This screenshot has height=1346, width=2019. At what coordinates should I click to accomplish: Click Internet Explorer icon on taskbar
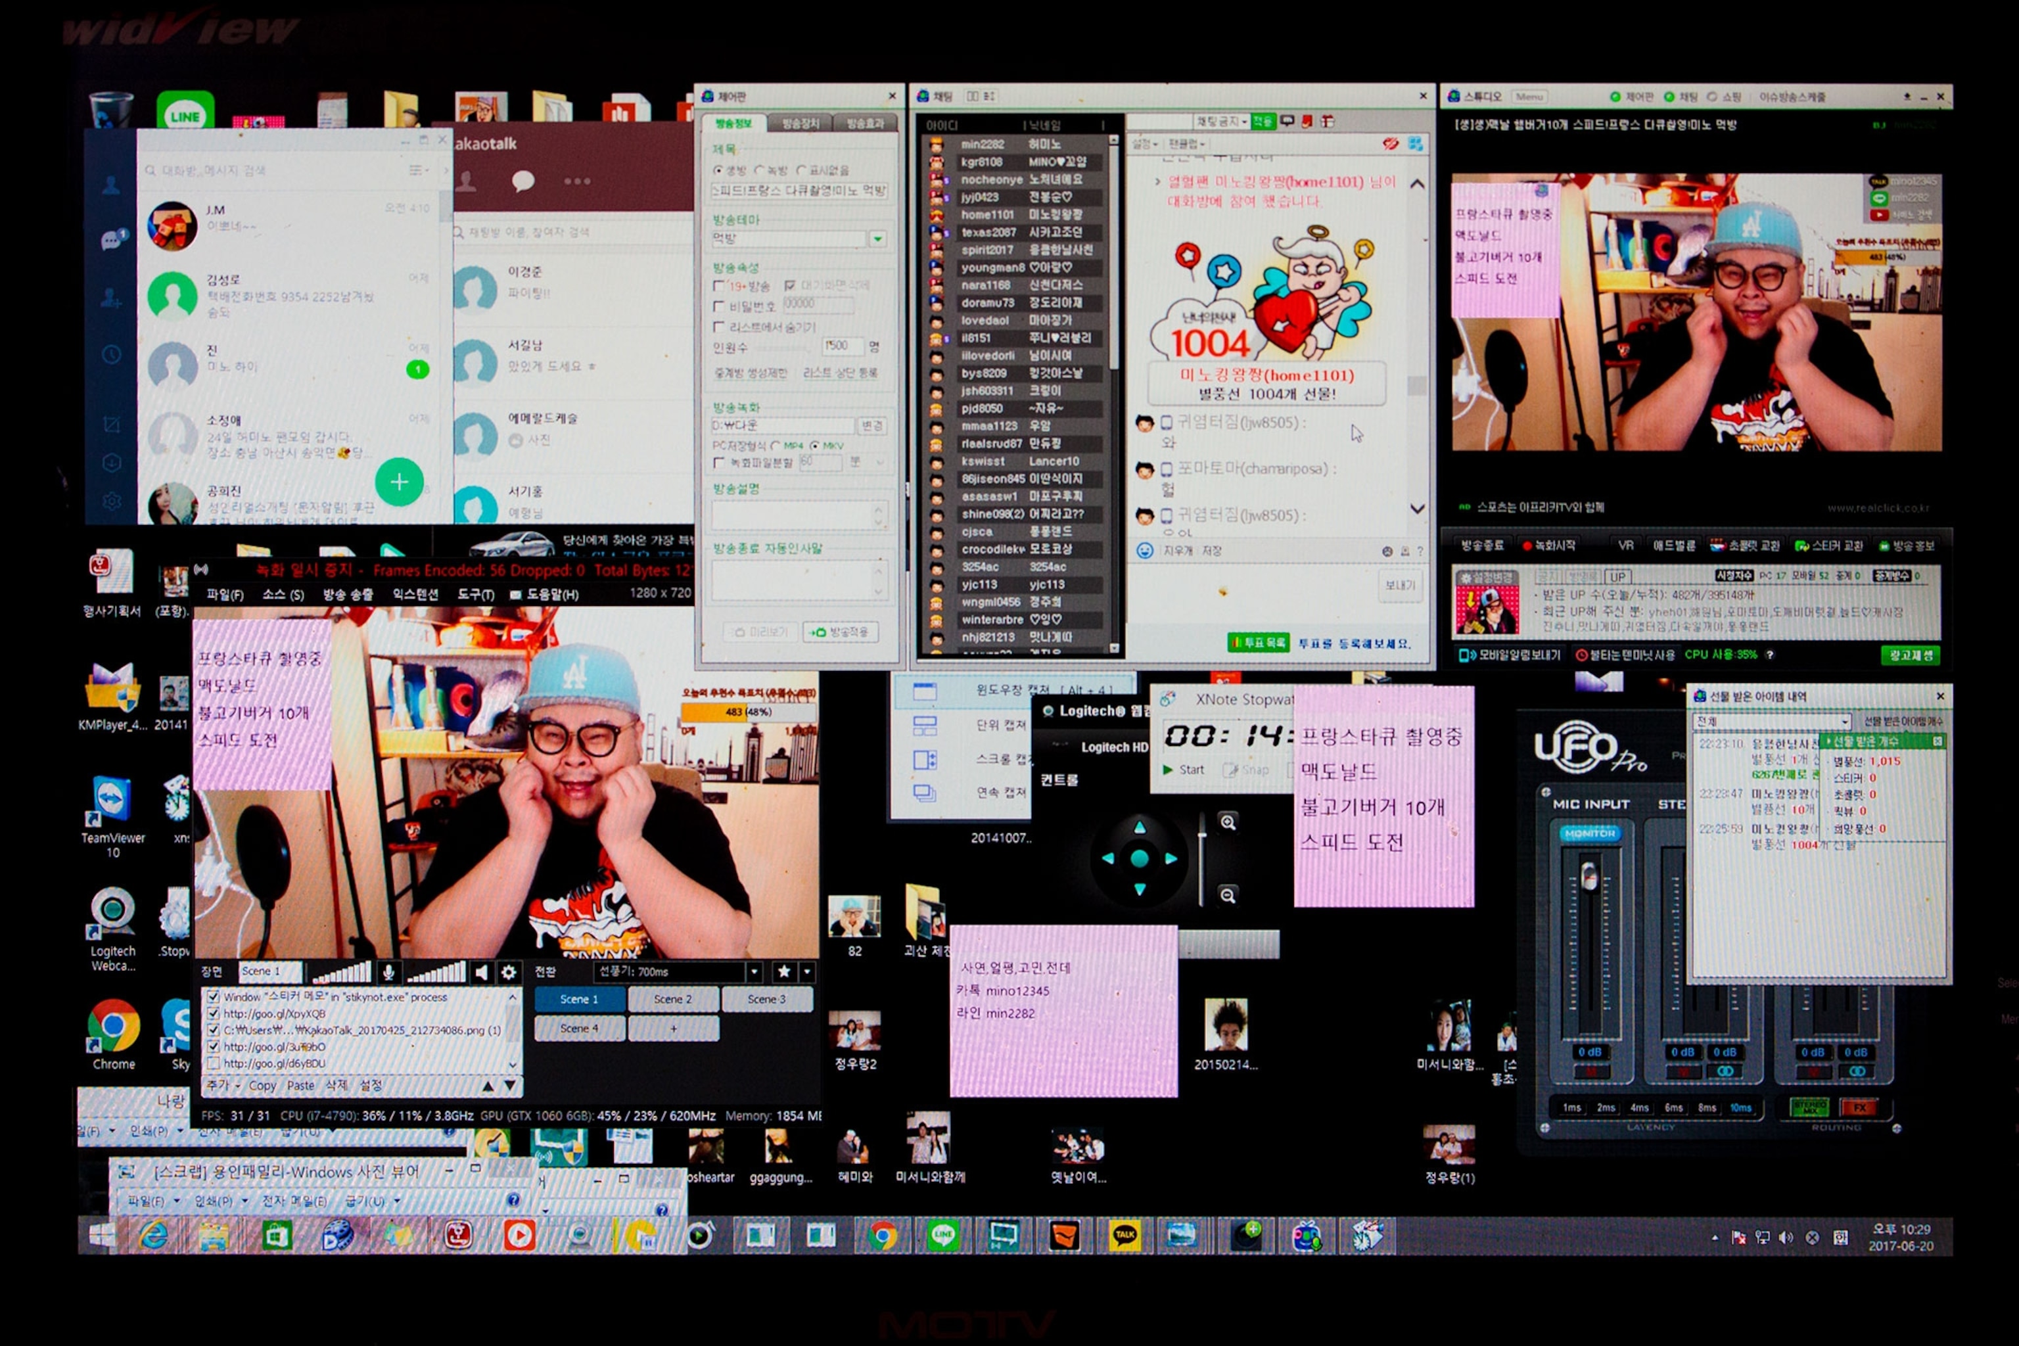click(154, 1236)
